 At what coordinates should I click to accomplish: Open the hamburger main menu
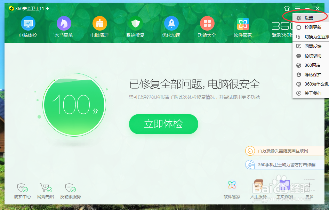pos(297,8)
